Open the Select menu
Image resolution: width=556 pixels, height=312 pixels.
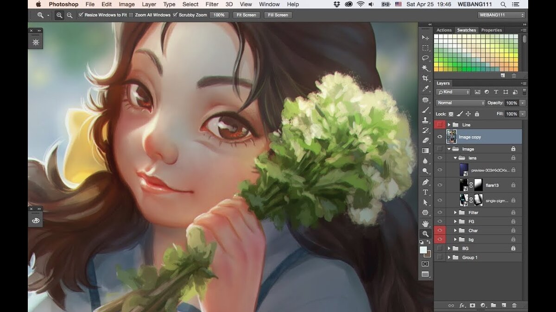click(x=190, y=4)
